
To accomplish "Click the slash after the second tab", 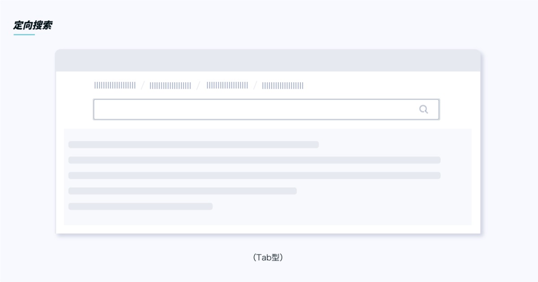I will 199,85.
